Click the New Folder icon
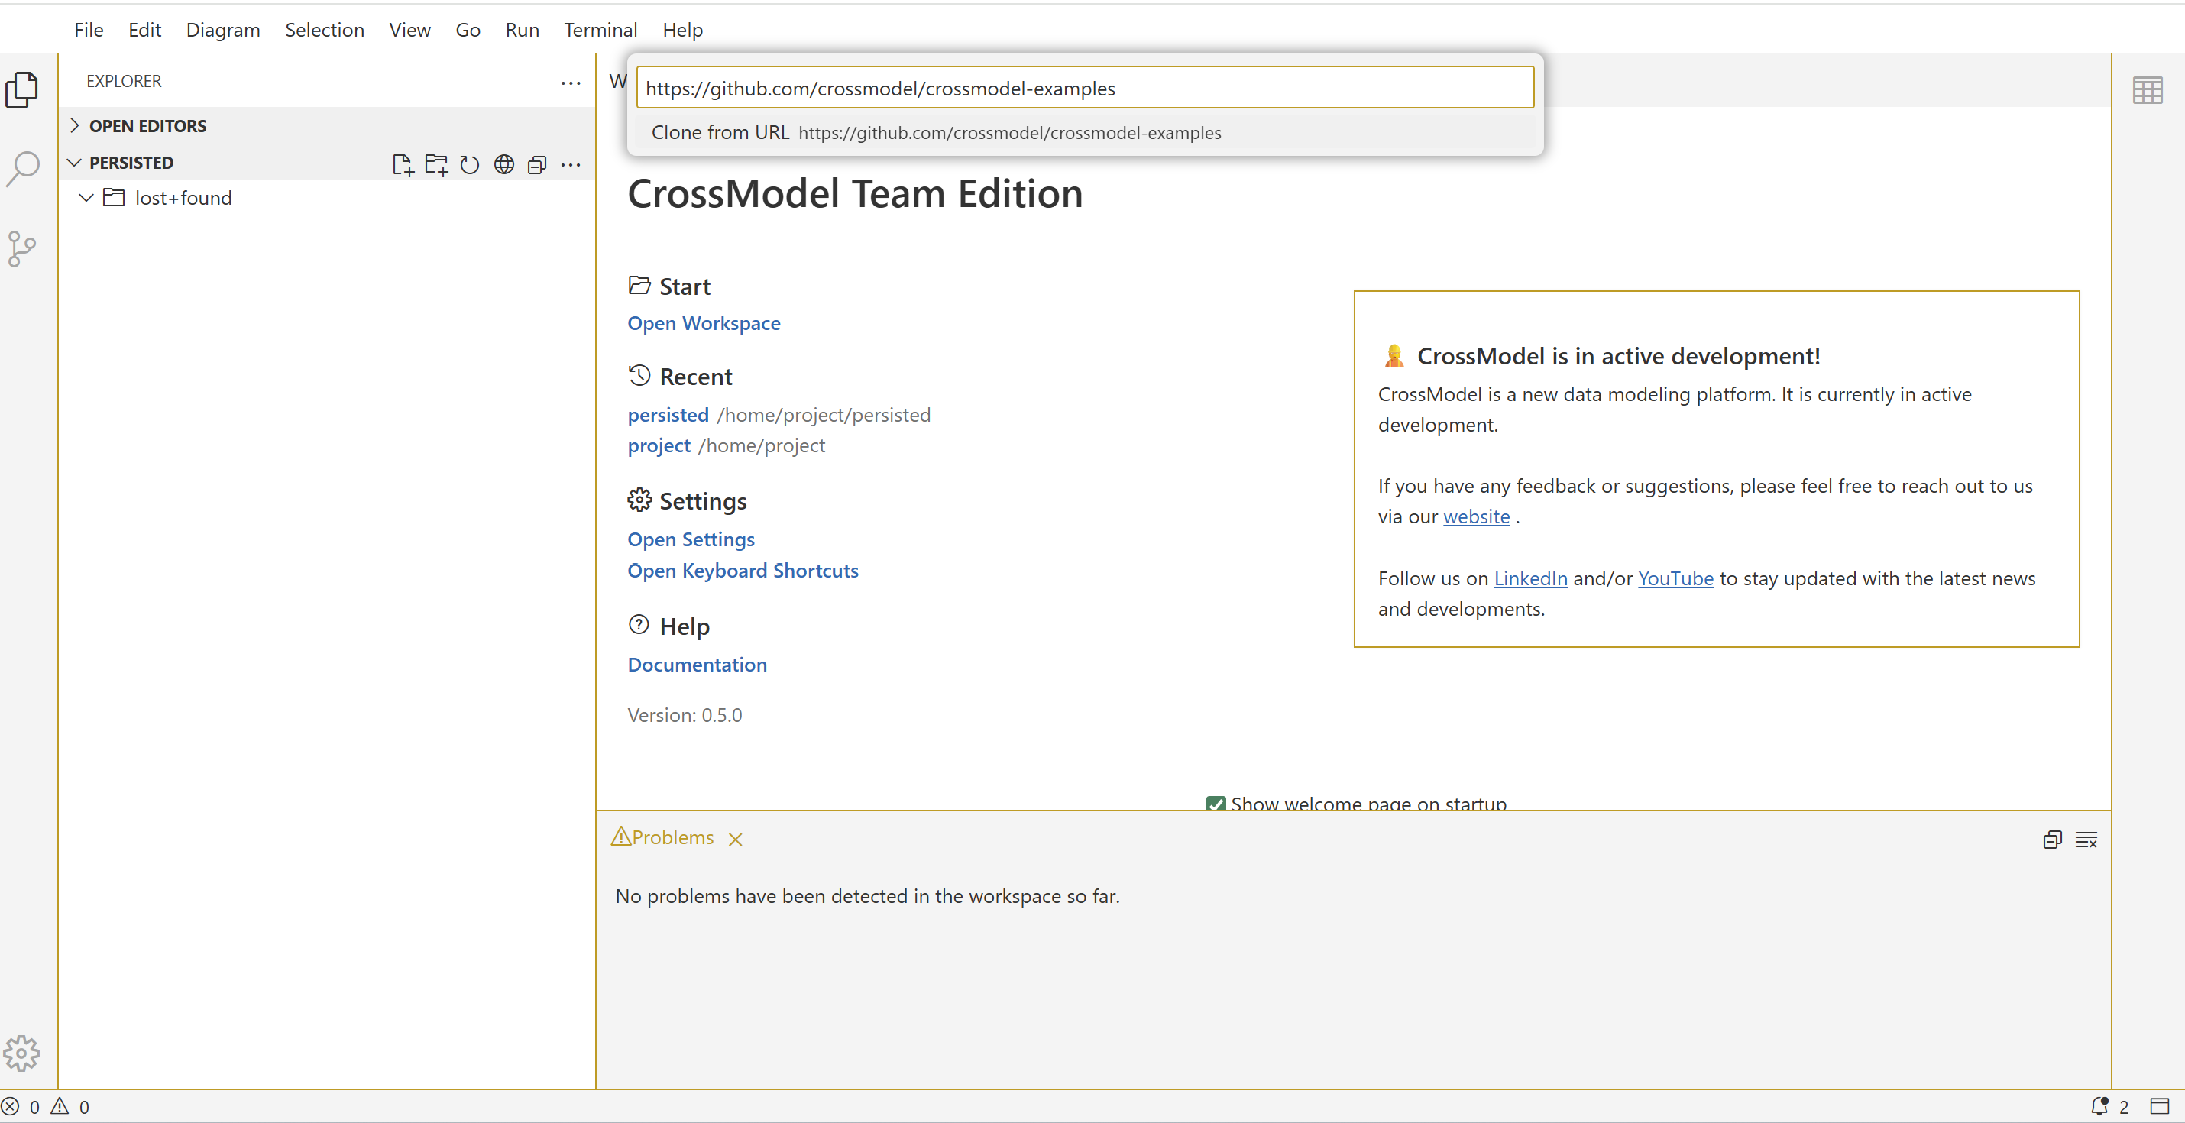 (x=436, y=163)
